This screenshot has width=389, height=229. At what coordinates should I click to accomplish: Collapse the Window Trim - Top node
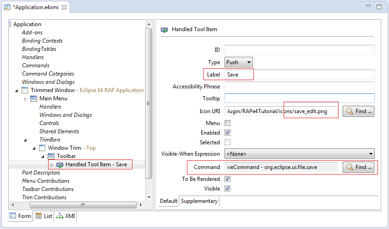click(x=34, y=148)
